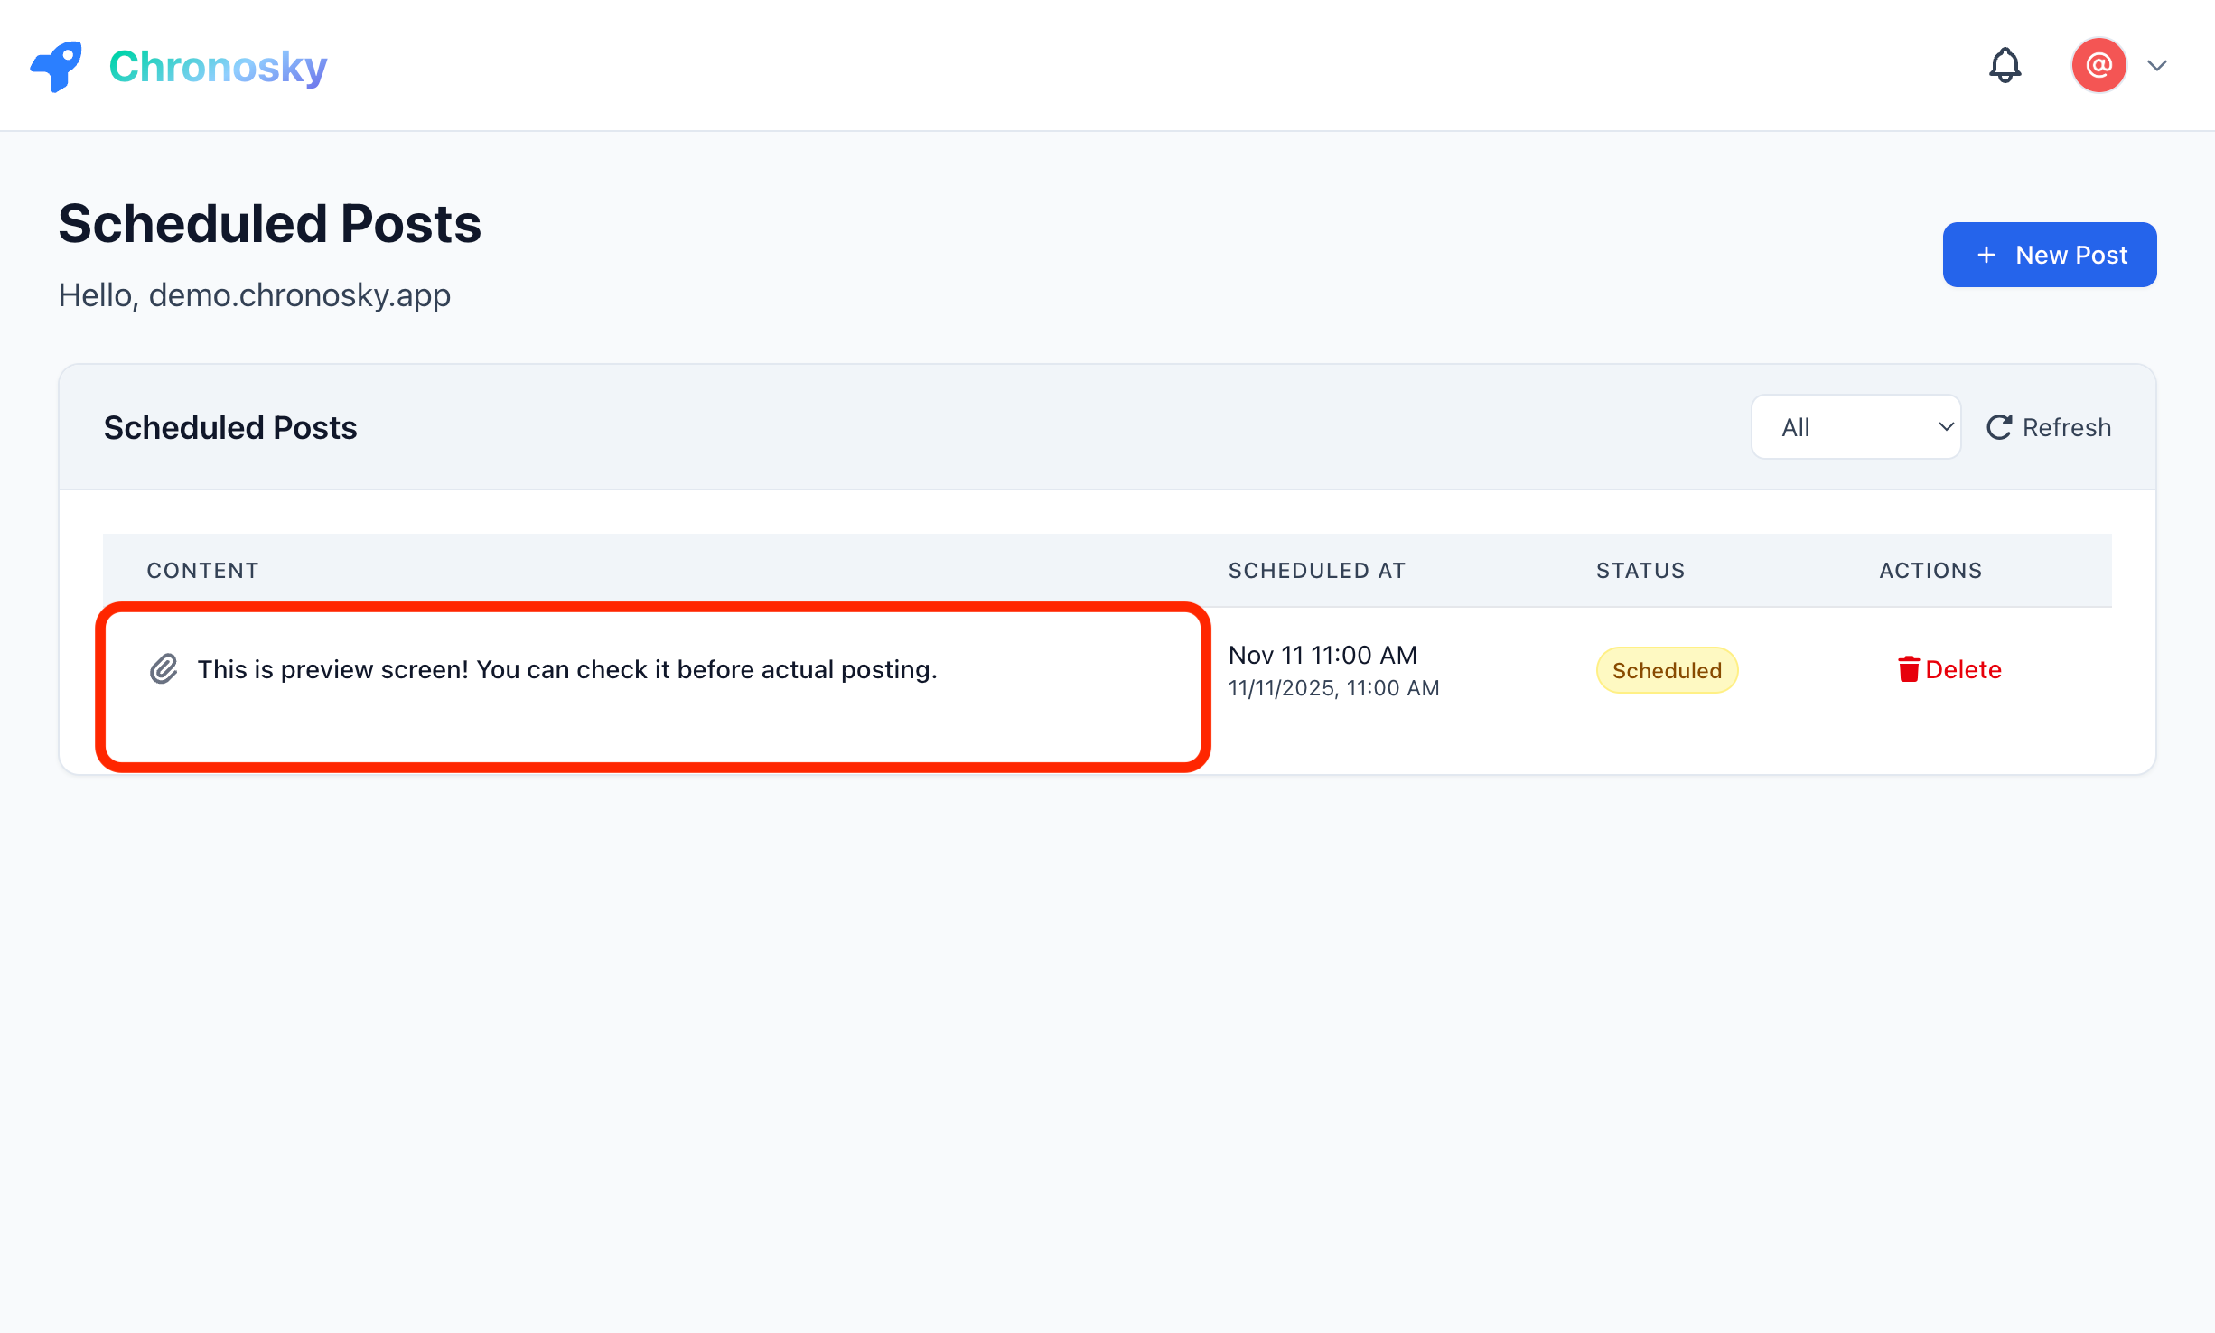Delete the scheduled post
The height and width of the screenshot is (1333, 2215).
click(1949, 669)
